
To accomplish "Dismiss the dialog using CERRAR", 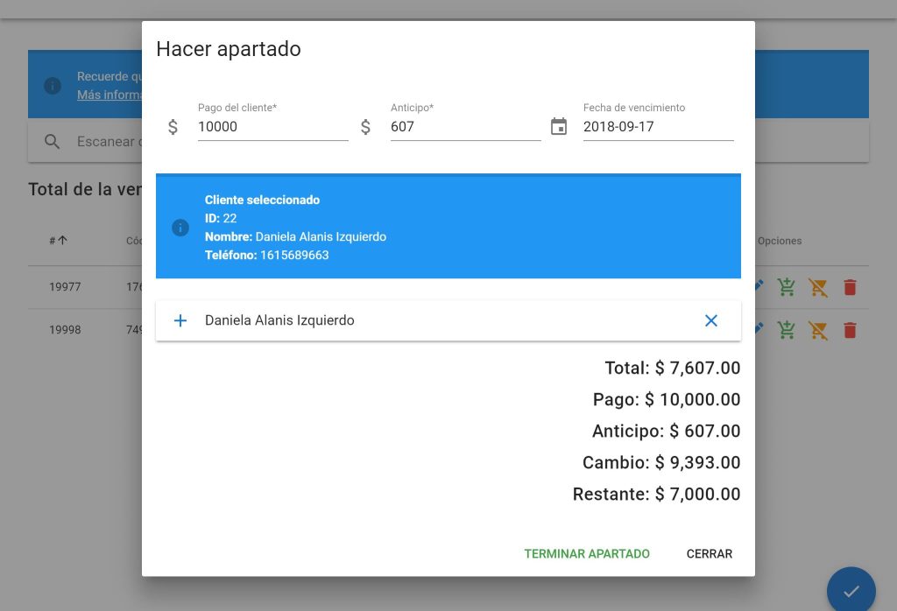I will (709, 553).
